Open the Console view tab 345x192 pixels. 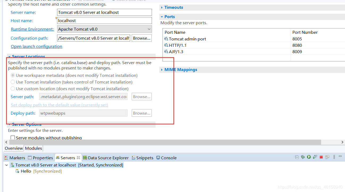[x=167, y=158]
